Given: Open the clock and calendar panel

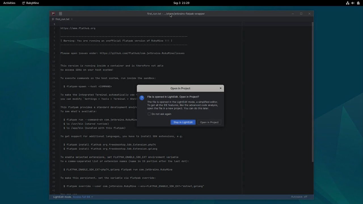Looking at the screenshot, I should [x=181, y=3].
